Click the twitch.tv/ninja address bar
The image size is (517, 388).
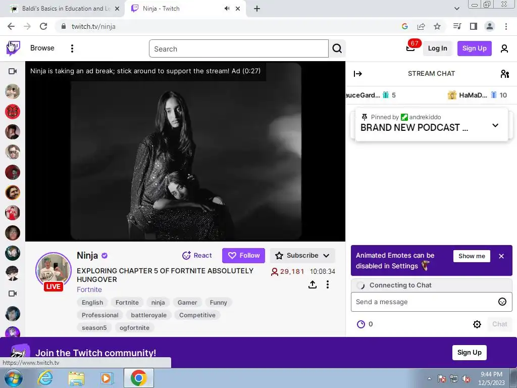228,26
